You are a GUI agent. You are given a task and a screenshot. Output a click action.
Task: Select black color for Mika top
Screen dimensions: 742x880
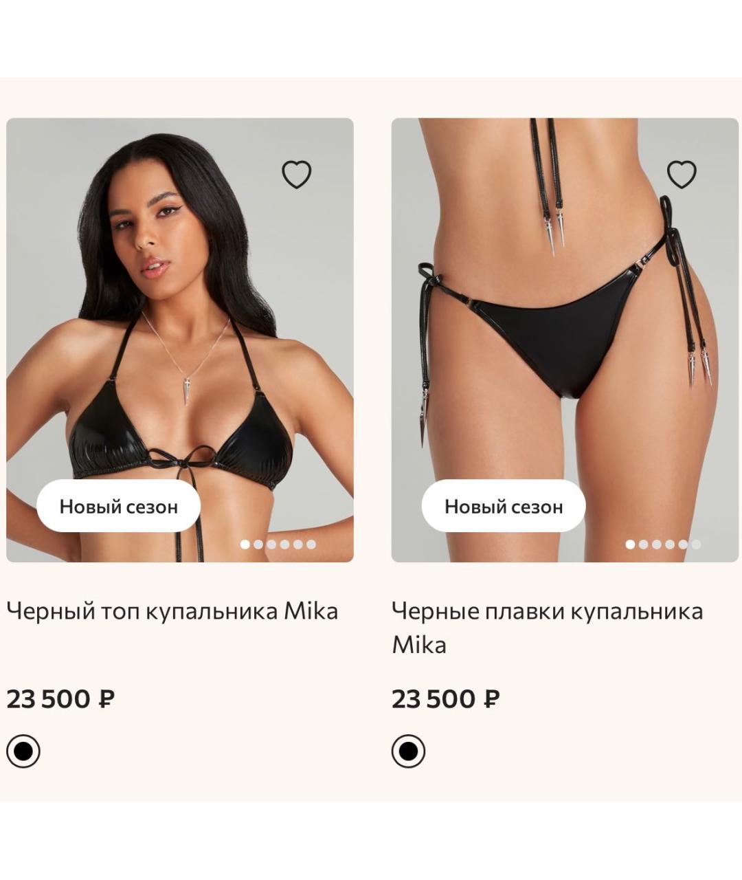pyautogui.click(x=23, y=751)
